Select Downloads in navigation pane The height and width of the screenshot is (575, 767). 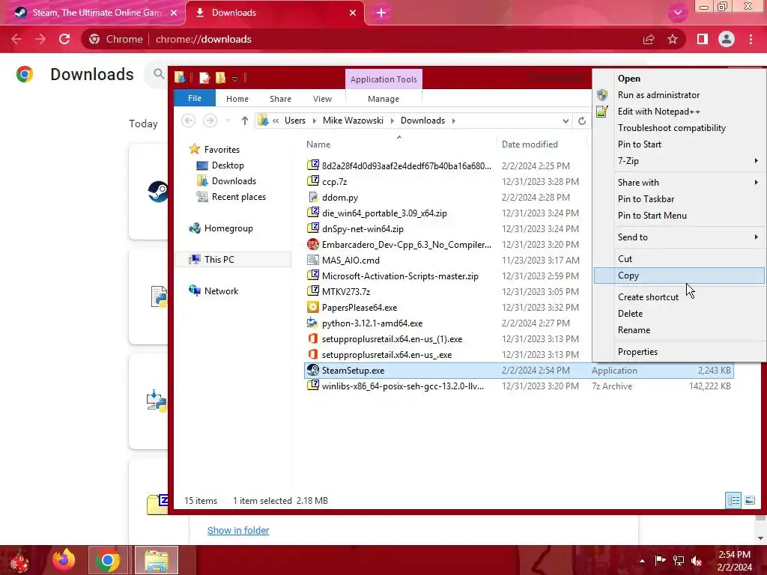(234, 181)
